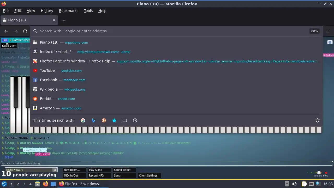The height and width of the screenshot is (188, 334).
Task: Open Sound Select
Action: point(124,170)
